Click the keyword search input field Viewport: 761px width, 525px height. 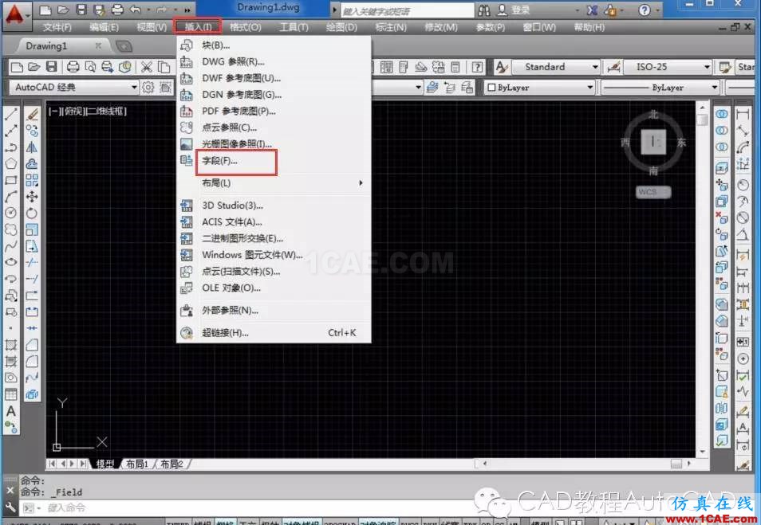click(x=407, y=10)
